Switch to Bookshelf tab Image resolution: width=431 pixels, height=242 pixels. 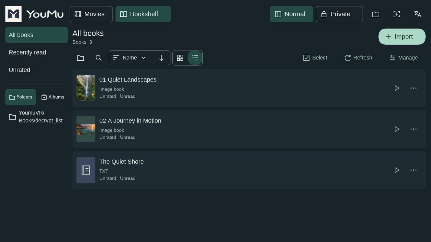[143, 14]
